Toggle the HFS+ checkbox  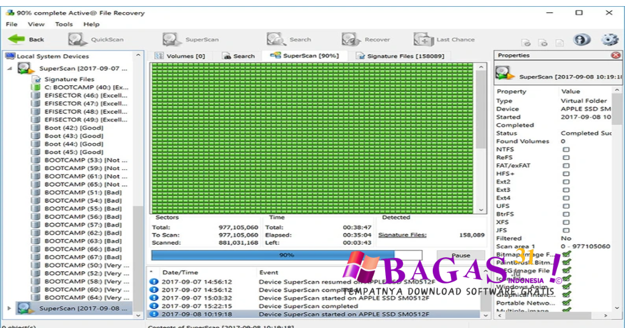tap(566, 174)
